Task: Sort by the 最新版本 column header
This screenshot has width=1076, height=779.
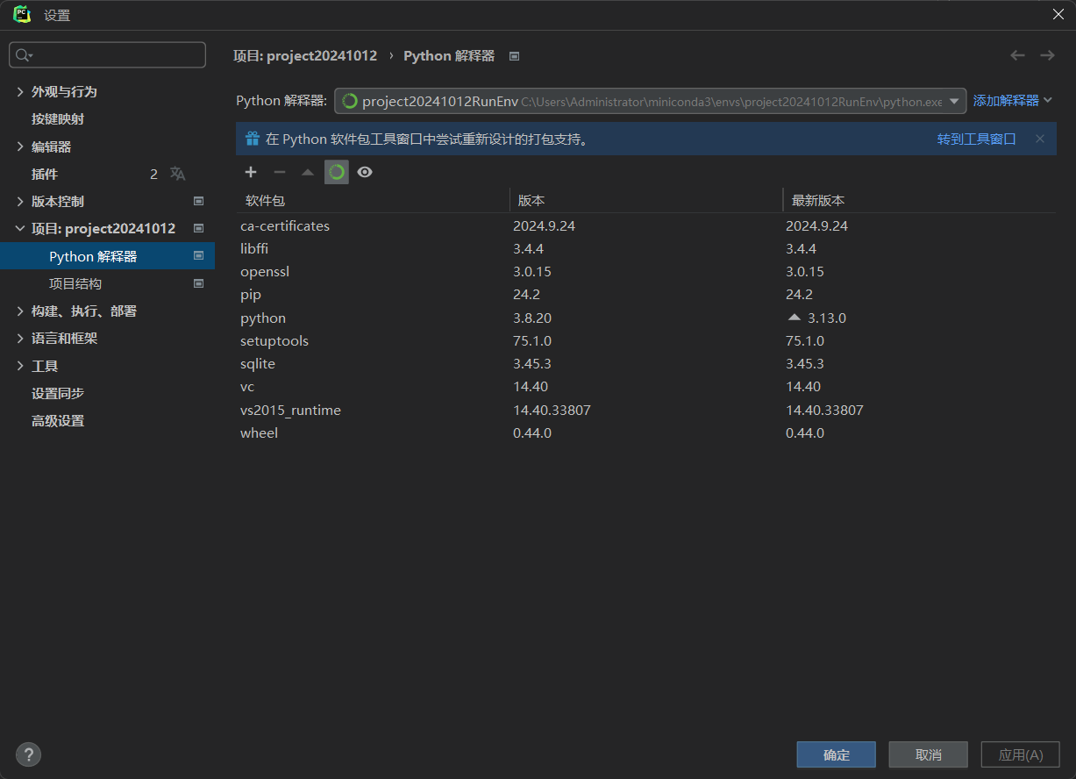Action: coord(920,200)
